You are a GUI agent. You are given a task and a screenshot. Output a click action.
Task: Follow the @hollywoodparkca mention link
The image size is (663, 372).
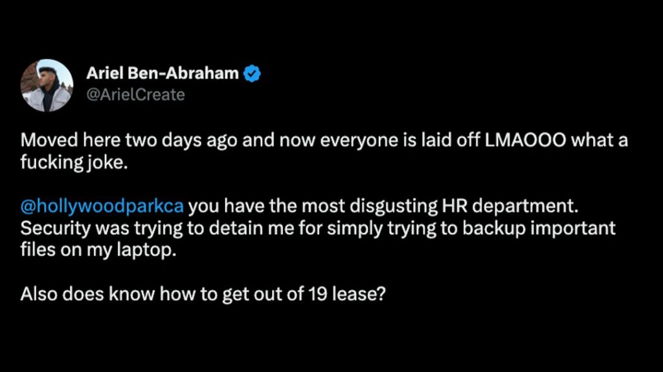click(102, 208)
